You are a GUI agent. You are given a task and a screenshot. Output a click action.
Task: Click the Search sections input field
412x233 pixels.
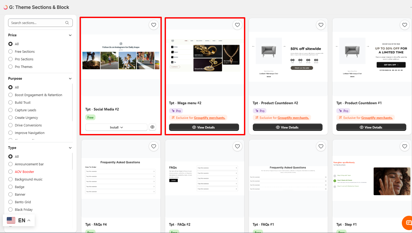40,23
